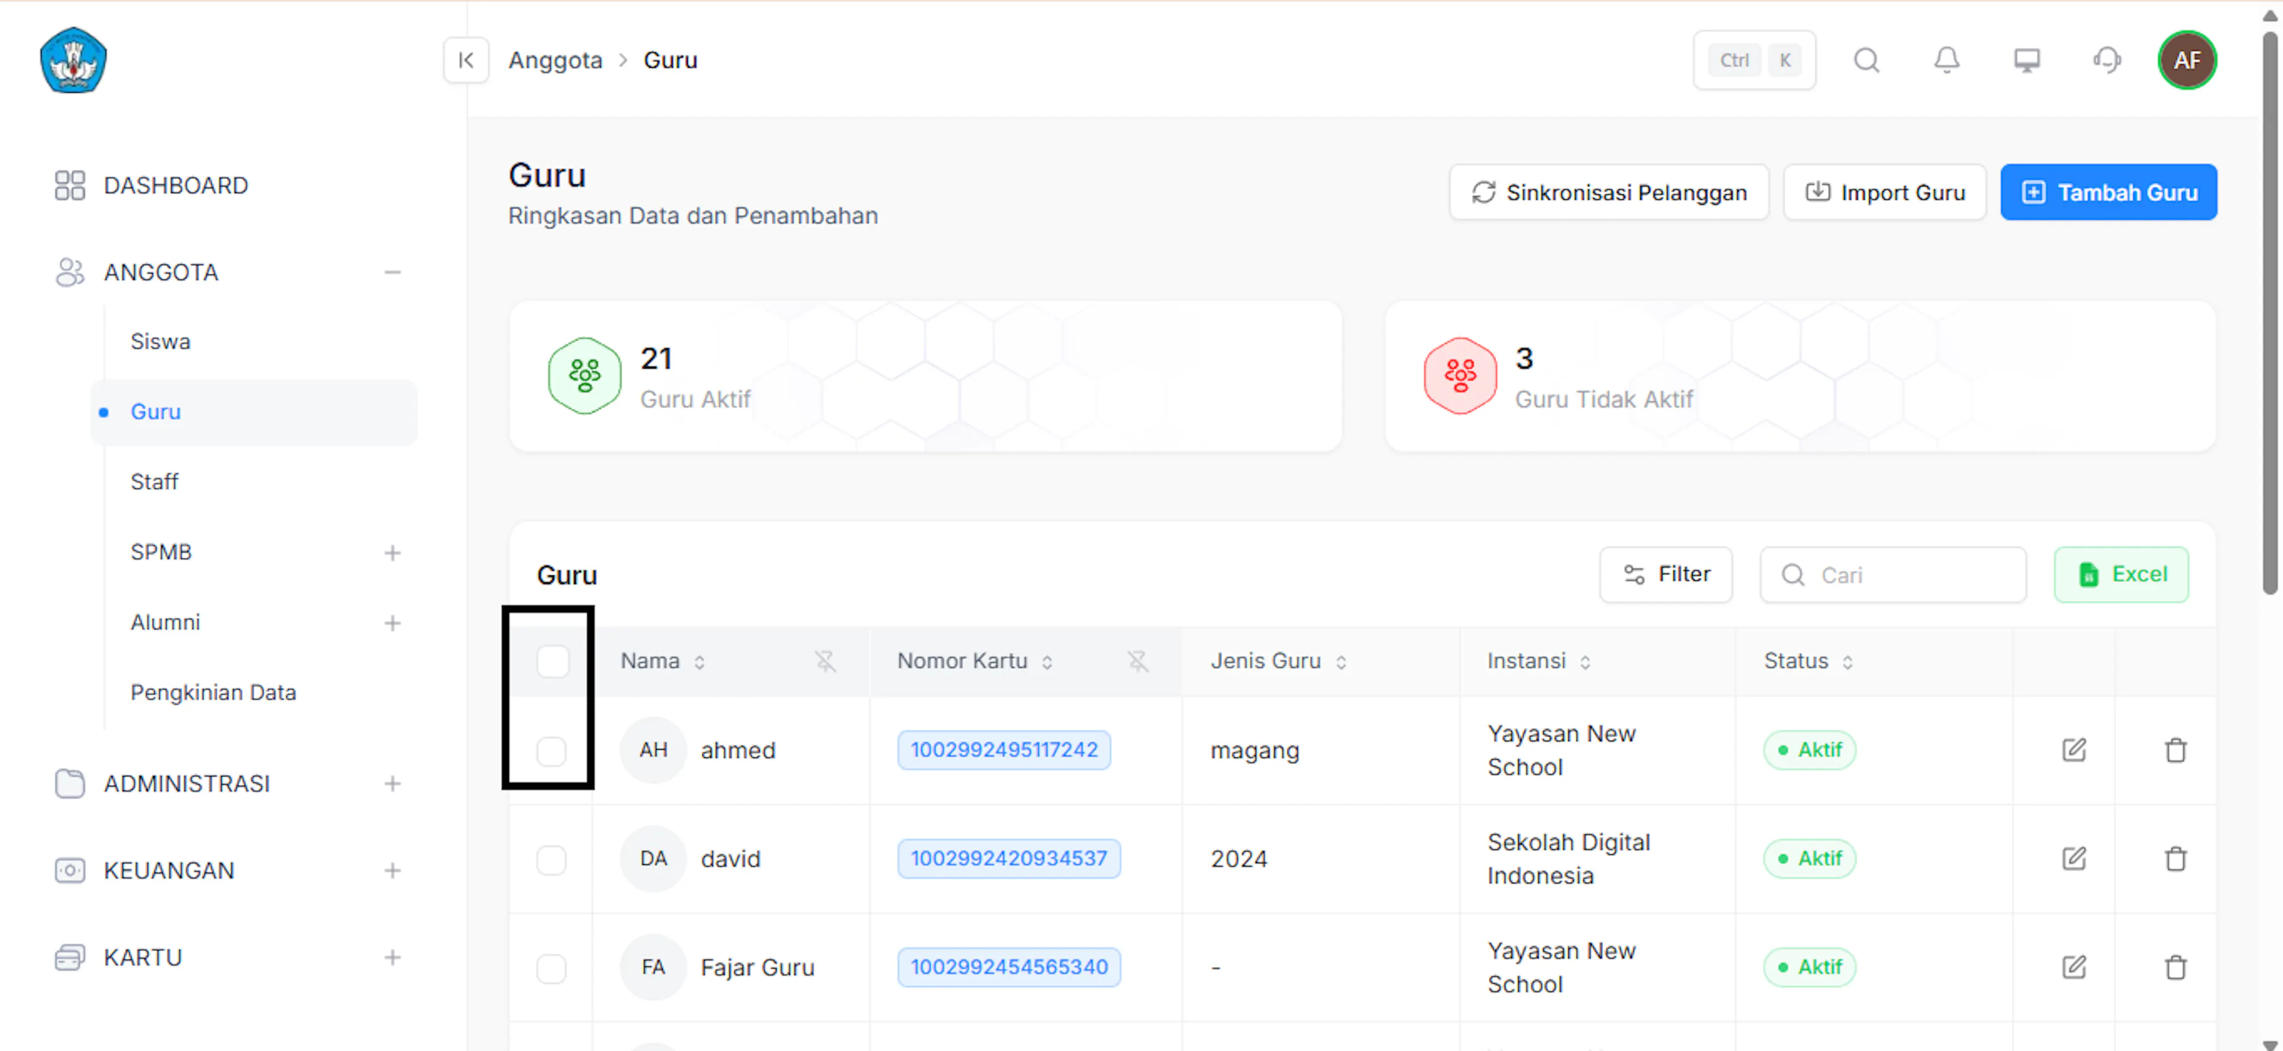Delete the david teacher row
Screen dimensions: 2283x1051
pos(2175,858)
